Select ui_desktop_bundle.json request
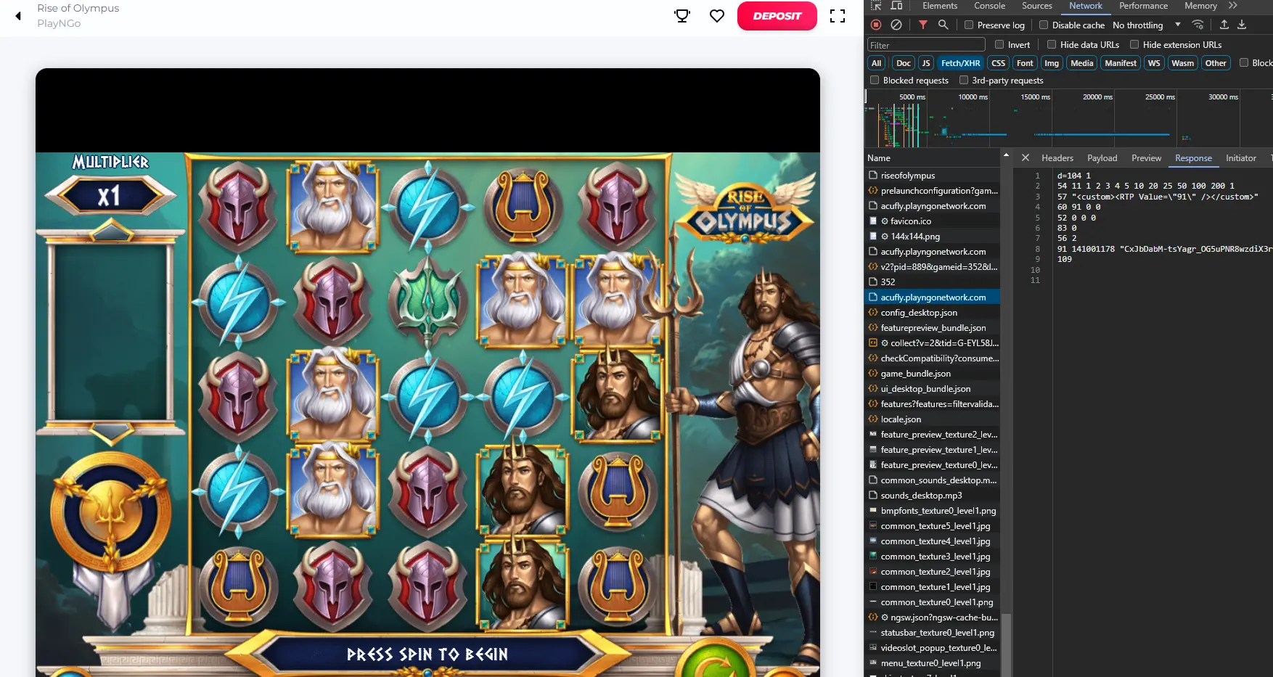 coord(933,388)
